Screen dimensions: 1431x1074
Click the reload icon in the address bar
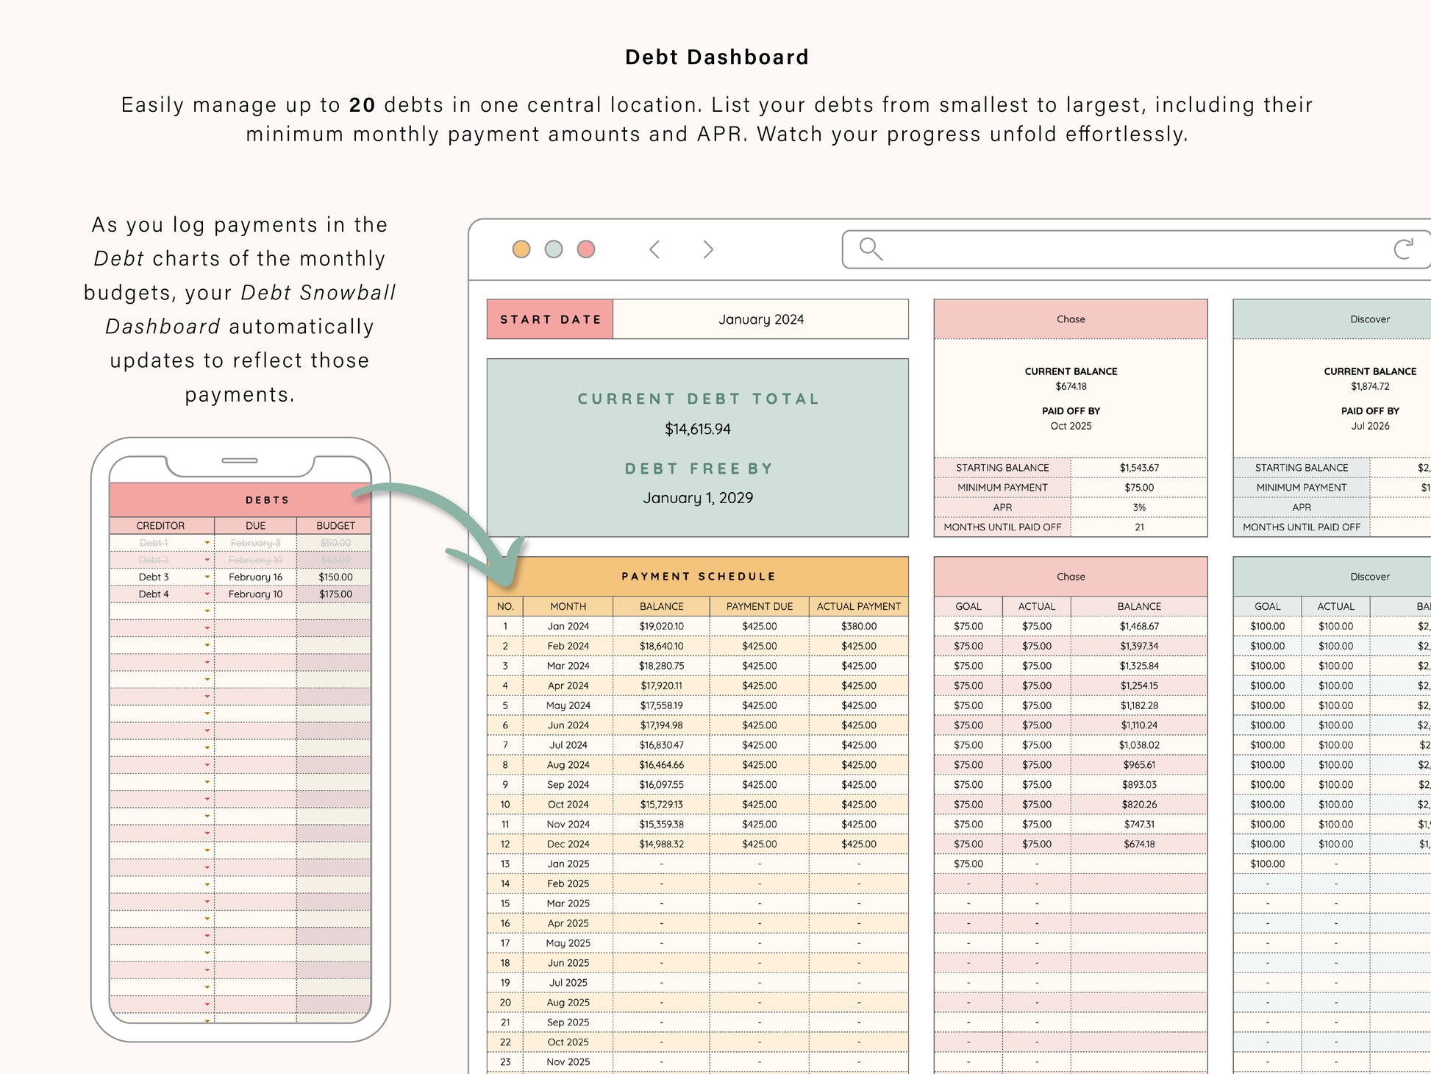coord(1404,249)
